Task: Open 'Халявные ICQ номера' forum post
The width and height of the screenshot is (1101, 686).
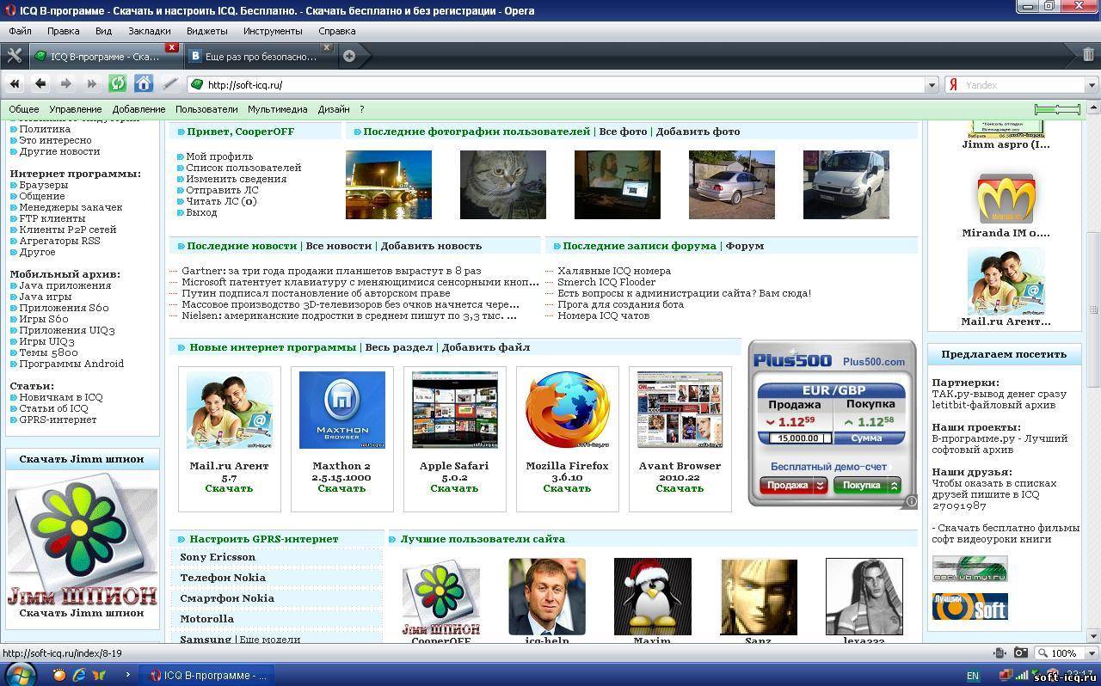Action: (x=614, y=271)
